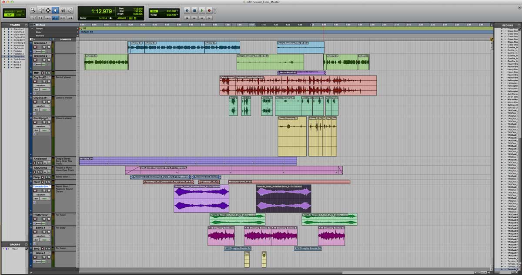Click the Fast Forward transport button
The height and width of the screenshot is (275, 522).
(x=202, y=18)
